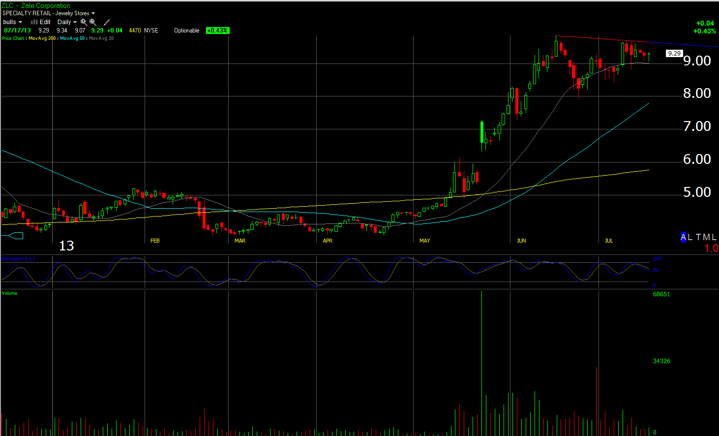Click the green +0.43% percent change badge

217,31
